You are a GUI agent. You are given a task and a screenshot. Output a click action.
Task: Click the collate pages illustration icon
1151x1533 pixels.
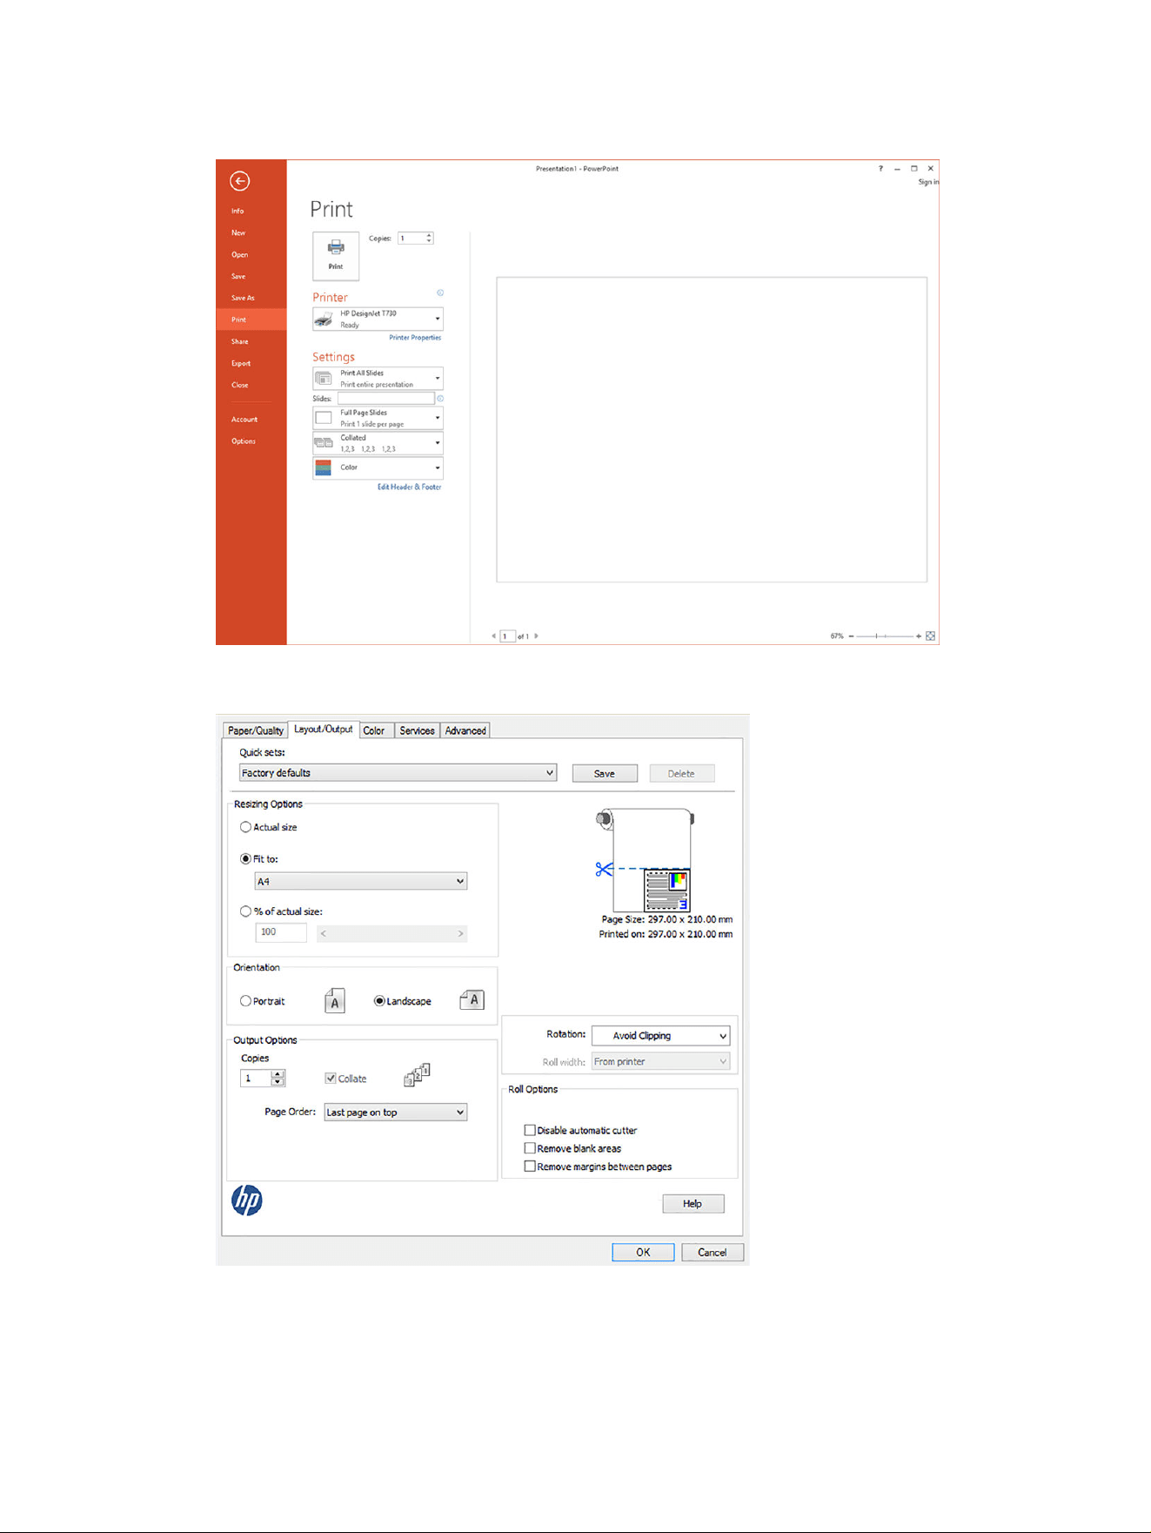click(x=418, y=1076)
